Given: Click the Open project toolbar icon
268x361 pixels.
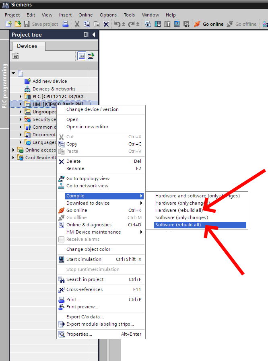Looking at the screenshot, I should [18, 24].
